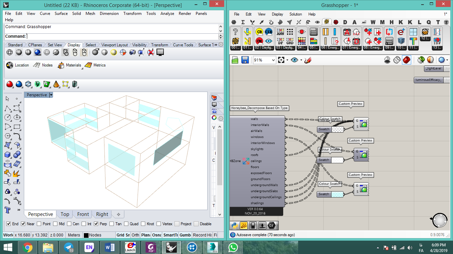
Task: Open the zoom extents dropdown arrow in Grasshopper
Action: click(x=288, y=60)
